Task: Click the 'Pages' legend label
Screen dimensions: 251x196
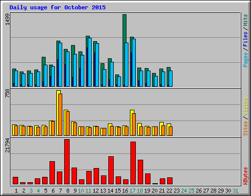Action: point(245,60)
